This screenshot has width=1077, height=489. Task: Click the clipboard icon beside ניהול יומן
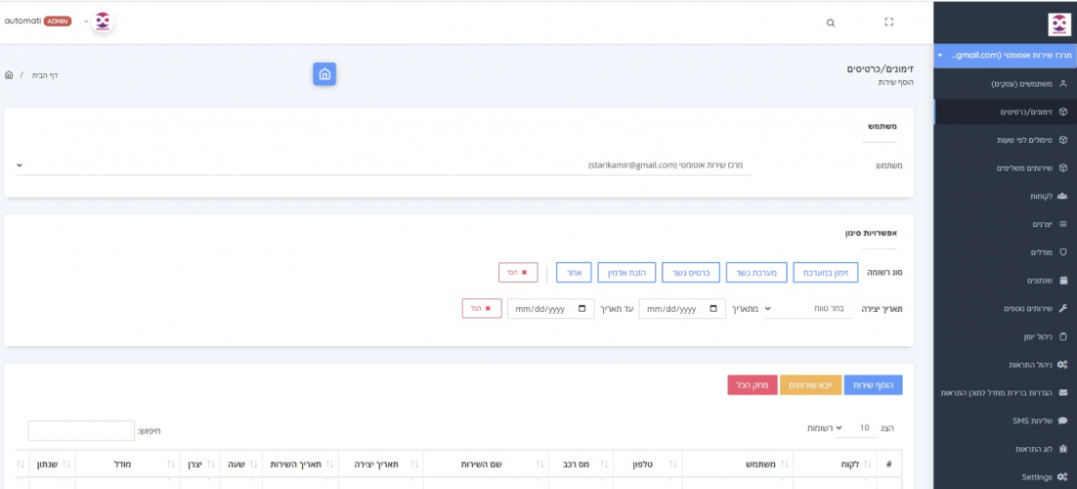[x=1063, y=336]
